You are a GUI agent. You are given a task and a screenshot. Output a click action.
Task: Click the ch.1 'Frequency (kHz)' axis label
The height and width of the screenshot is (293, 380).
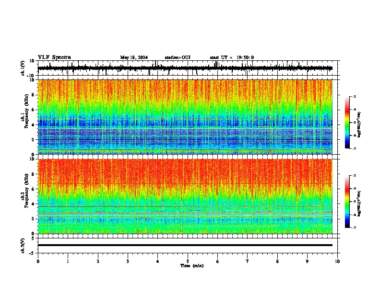coord(26,112)
